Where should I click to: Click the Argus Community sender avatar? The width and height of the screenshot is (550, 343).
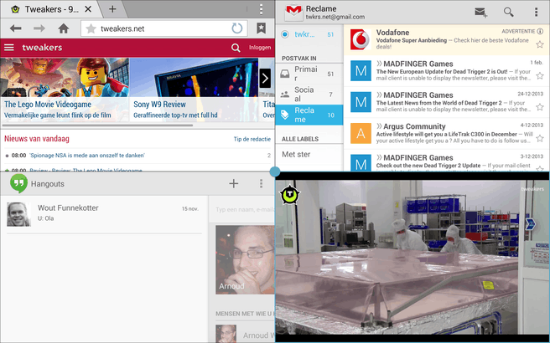tap(361, 133)
